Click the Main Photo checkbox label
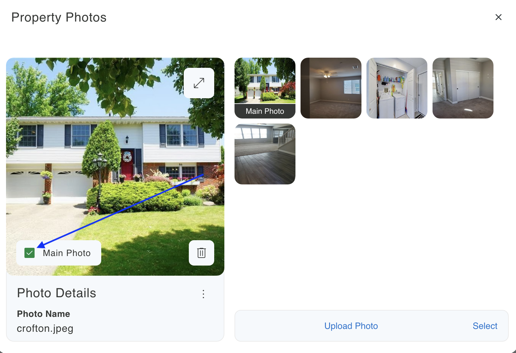 click(67, 253)
